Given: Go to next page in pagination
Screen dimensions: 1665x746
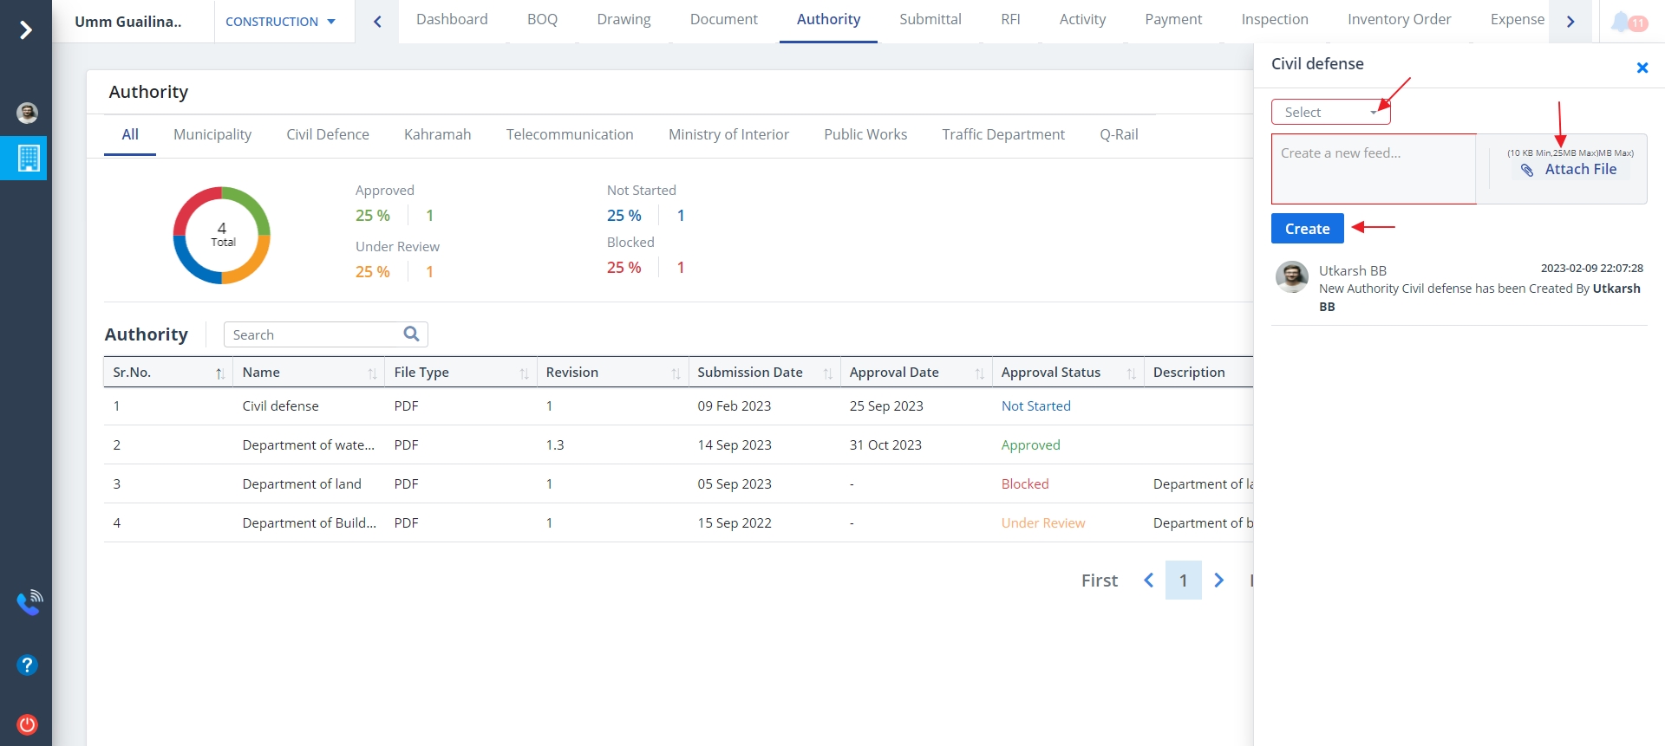Looking at the screenshot, I should pyautogui.click(x=1218, y=581).
